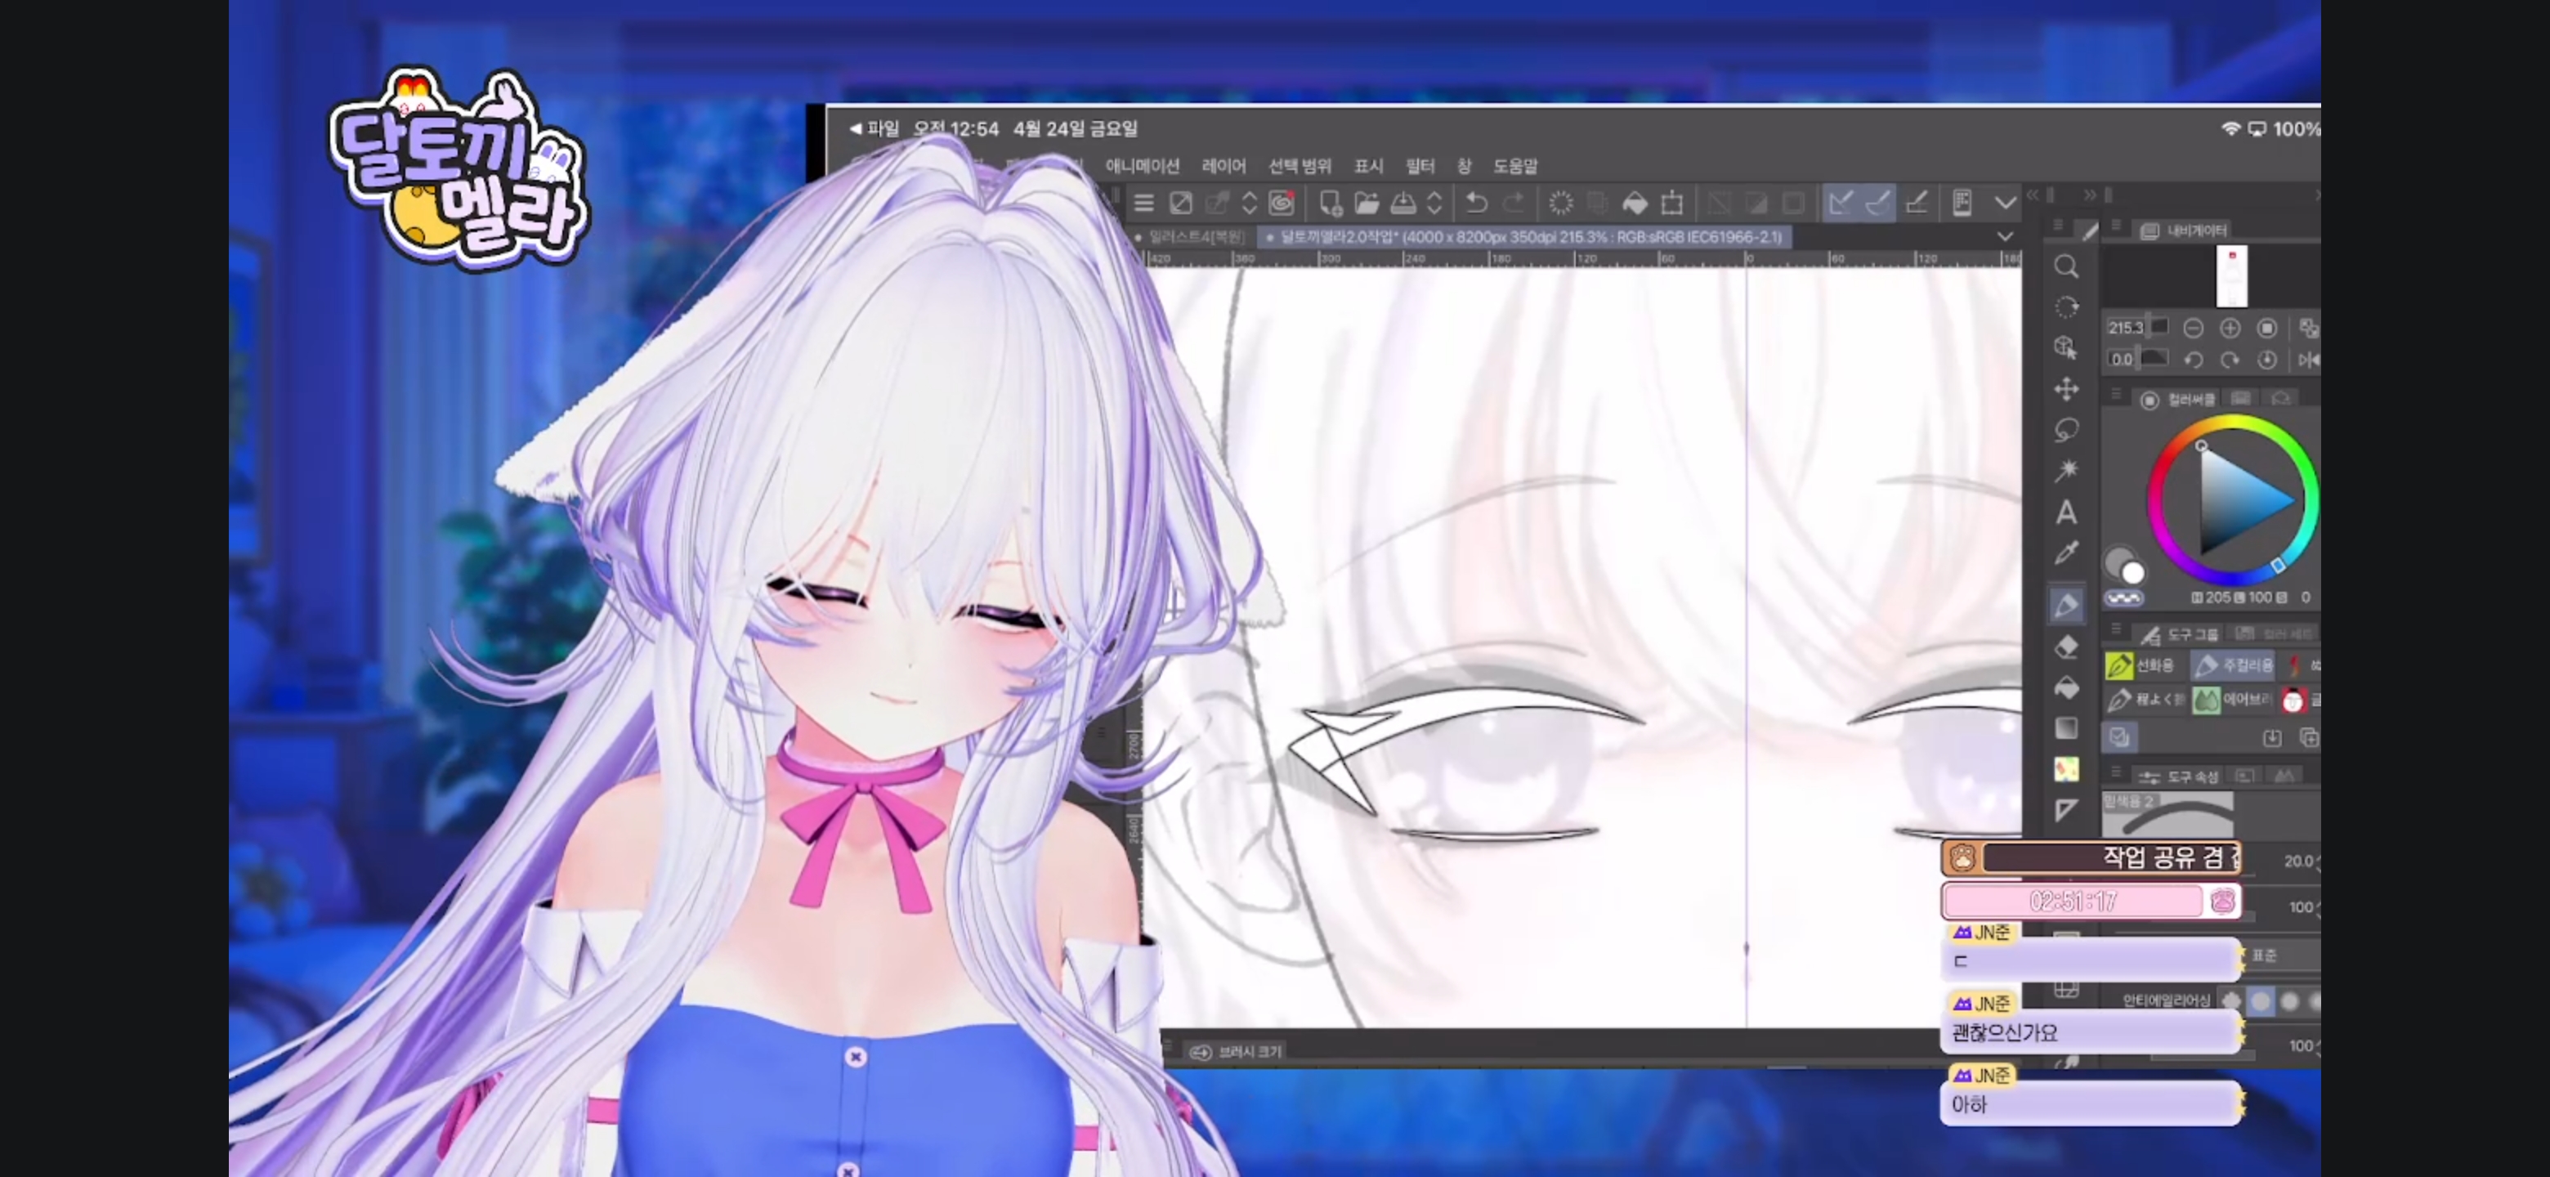Screen dimensions: 2550x1177
Task: Toggle Snap to Grid
Action: click(x=1917, y=203)
